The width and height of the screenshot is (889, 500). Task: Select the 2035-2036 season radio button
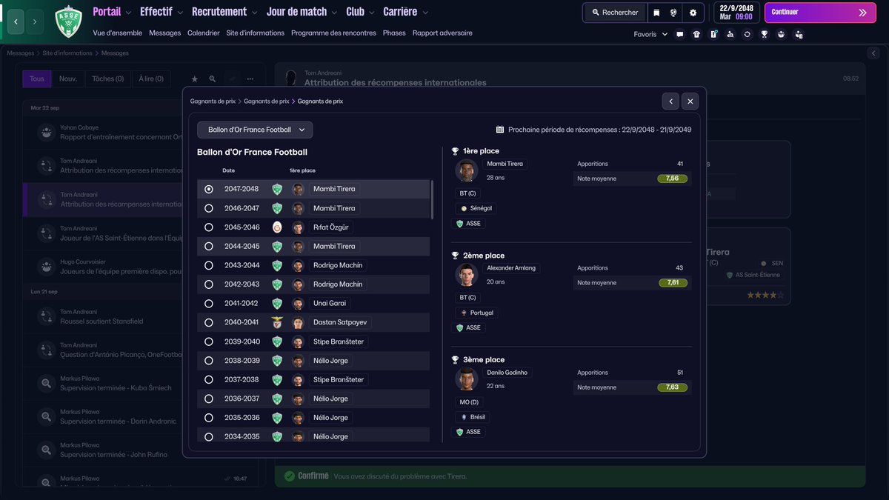tap(209, 418)
